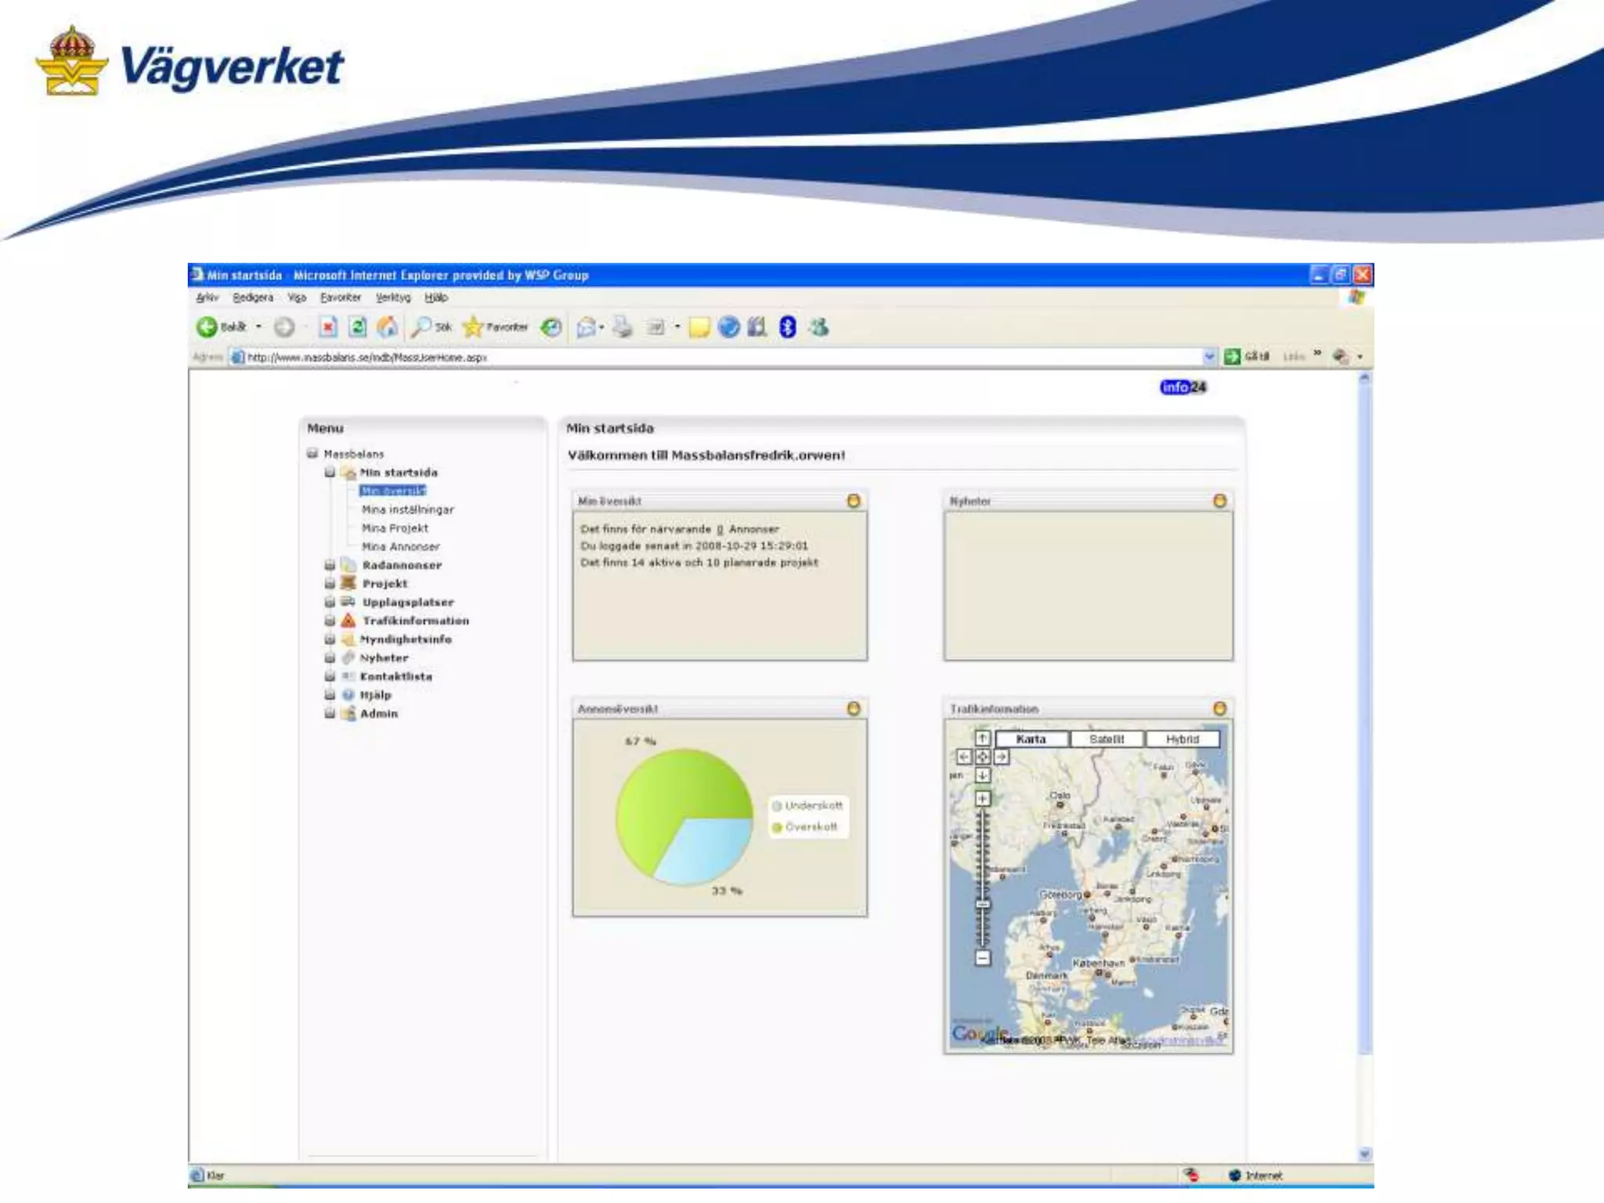Click the Print toolbar icon
This screenshot has height=1203, width=1604.
(622, 327)
